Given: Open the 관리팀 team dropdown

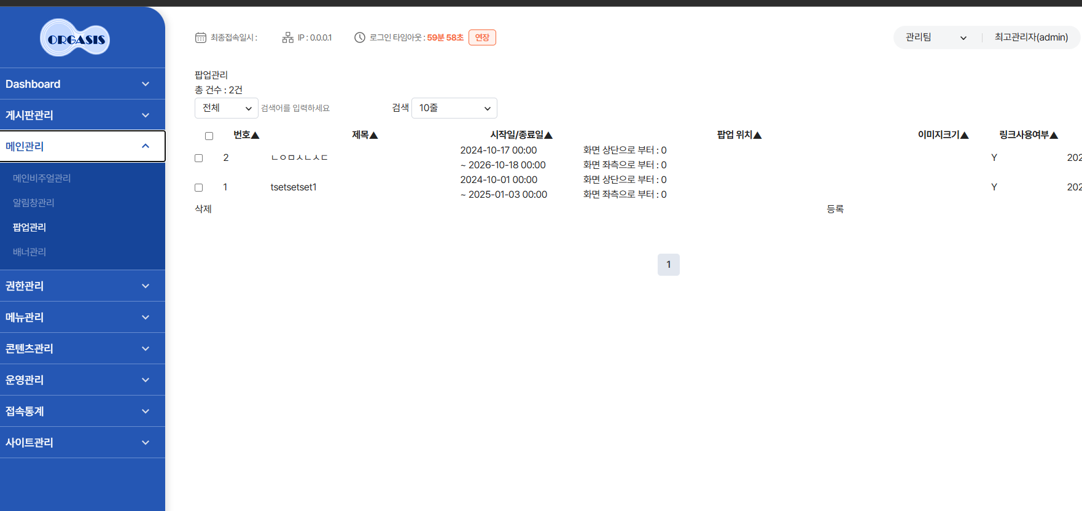Looking at the screenshot, I should (x=935, y=37).
